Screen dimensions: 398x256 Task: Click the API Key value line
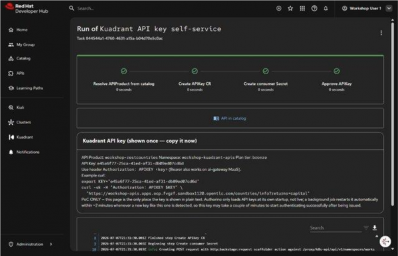coord(133,163)
